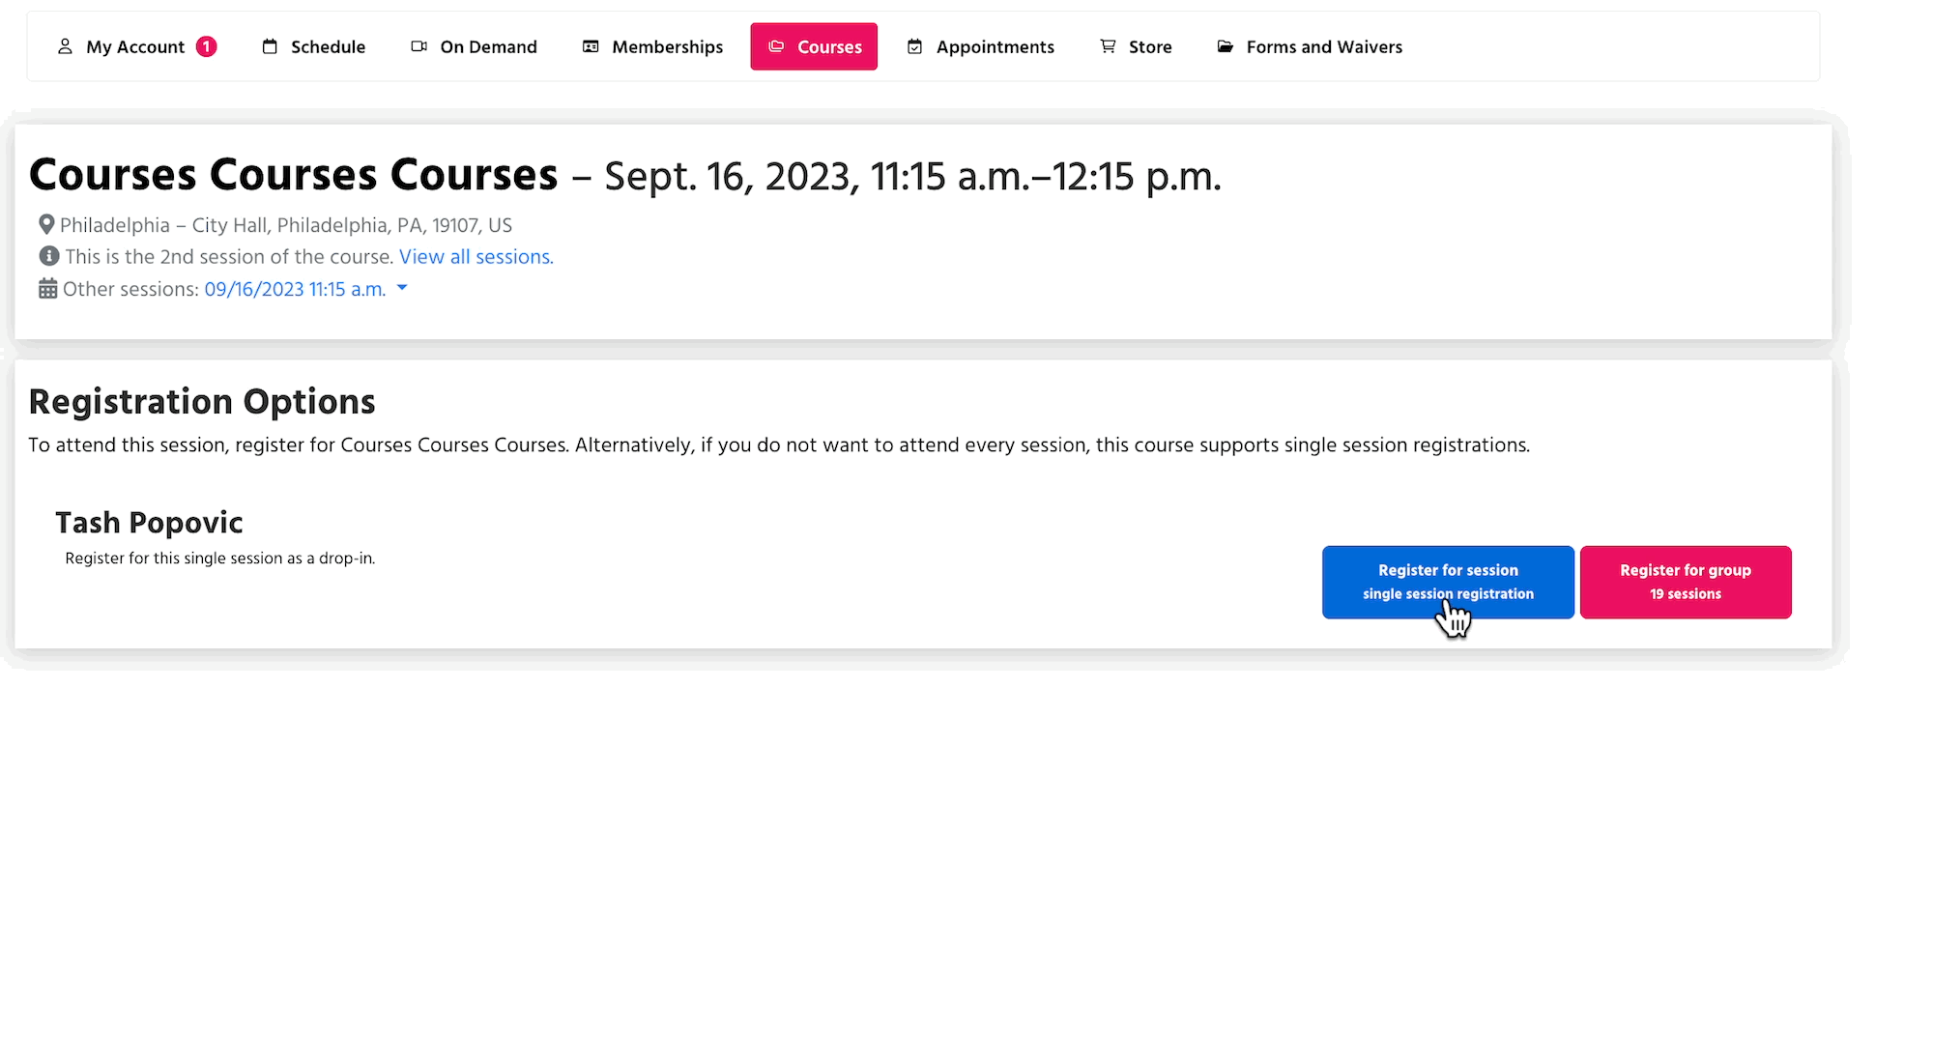The height and width of the screenshot is (1061, 1933).
Task: Open the Courses tab
Action: point(814,46)
